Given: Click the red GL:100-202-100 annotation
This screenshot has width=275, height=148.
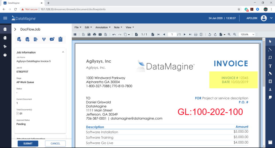Looking at the screenshot, I should [210, 112].
